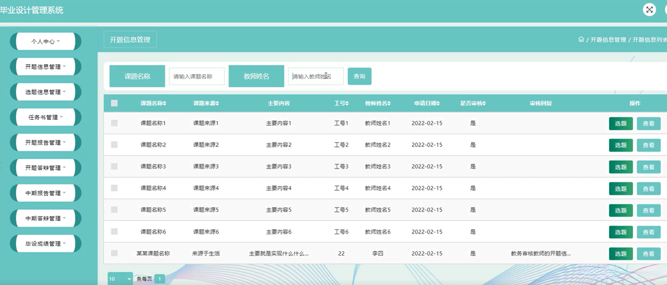The width and height of the screenshot is (667, 285).
Task: Check the row for 课题名称4
Action: (x=114, y=188)
